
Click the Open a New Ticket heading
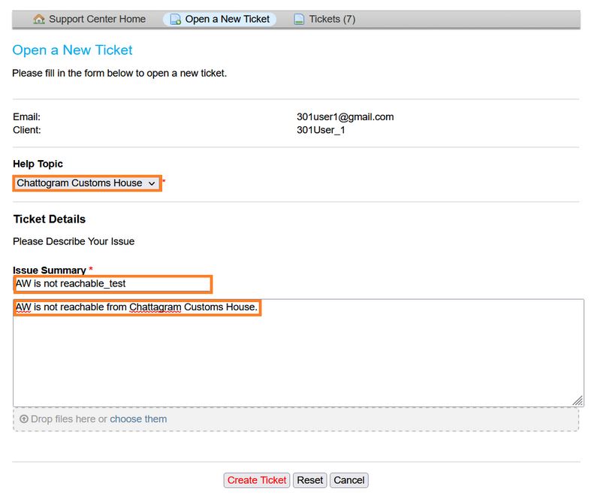[x=72, y=50]
